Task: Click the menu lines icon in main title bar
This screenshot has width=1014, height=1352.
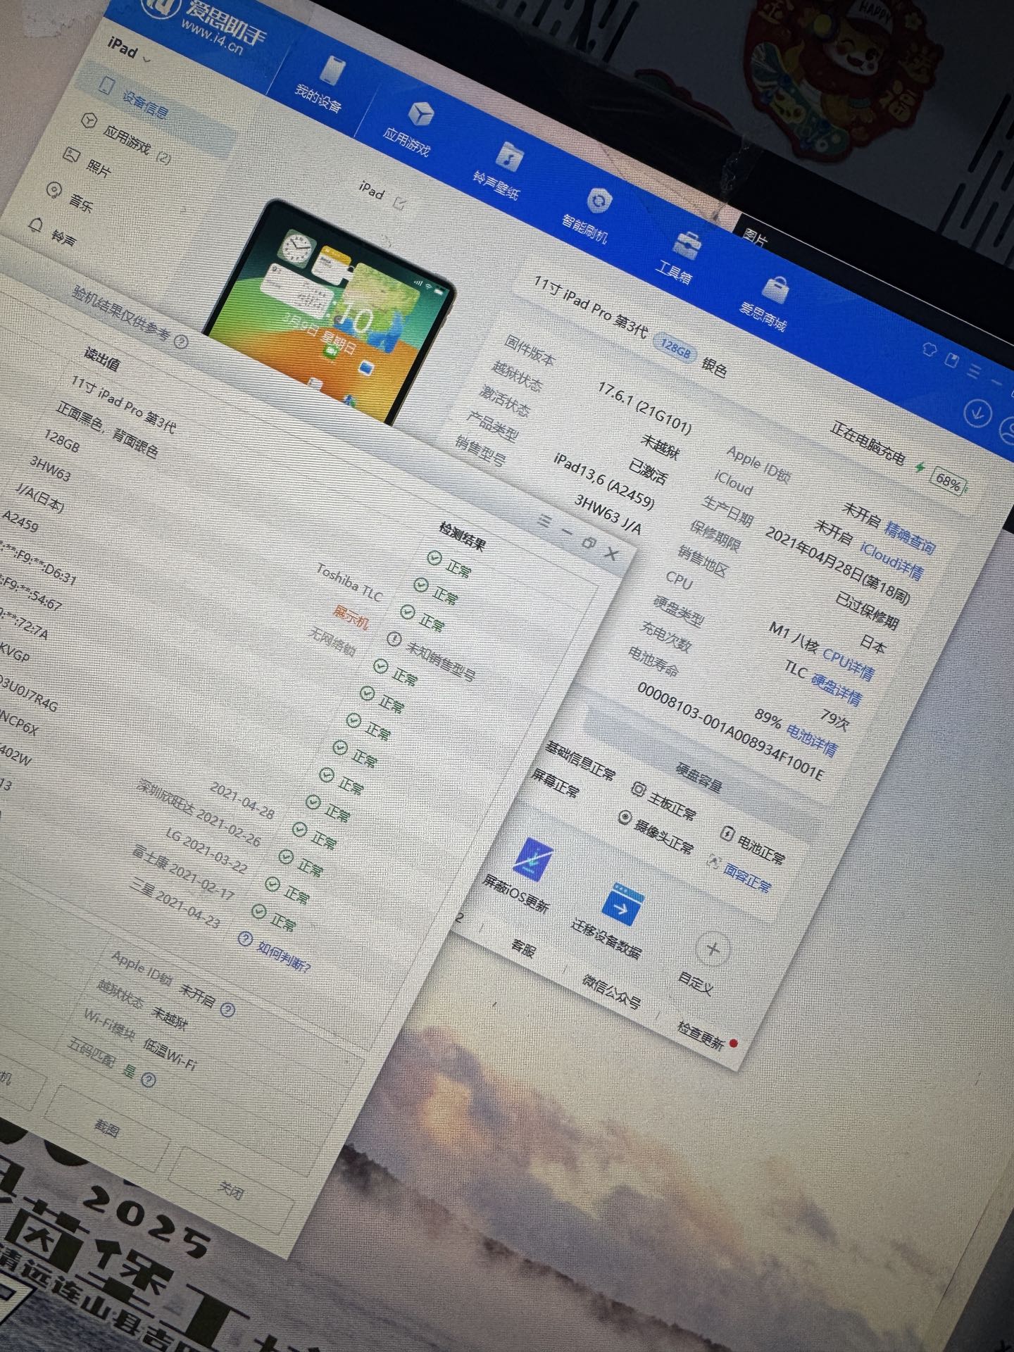Action: click(x=975, y=370)
